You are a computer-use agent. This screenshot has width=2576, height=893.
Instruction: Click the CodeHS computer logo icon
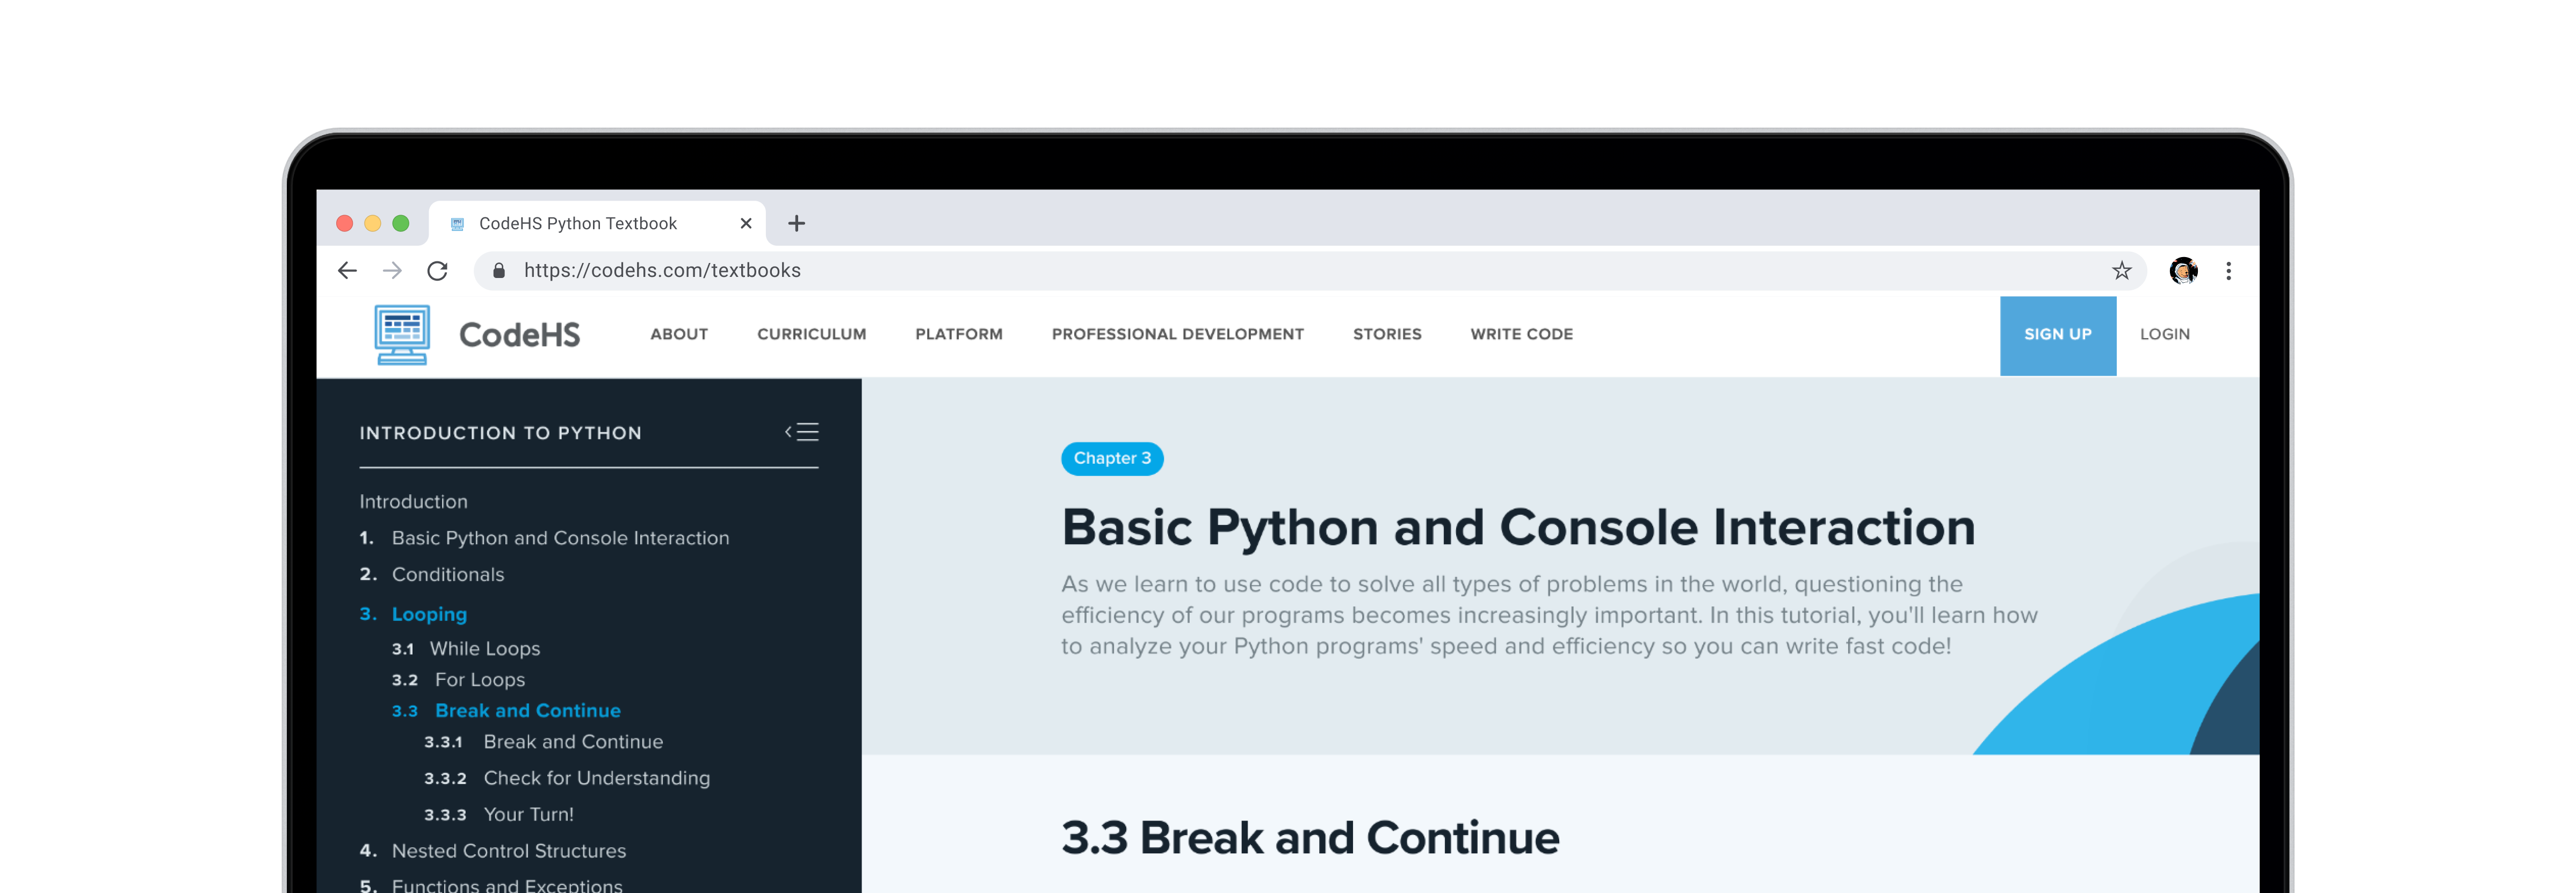click(402, 335)
